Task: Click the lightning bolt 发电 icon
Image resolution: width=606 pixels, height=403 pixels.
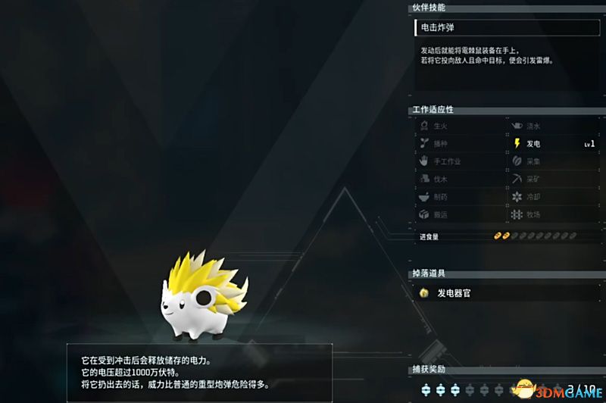Action: pyautogui.click(x=517, y=143)
